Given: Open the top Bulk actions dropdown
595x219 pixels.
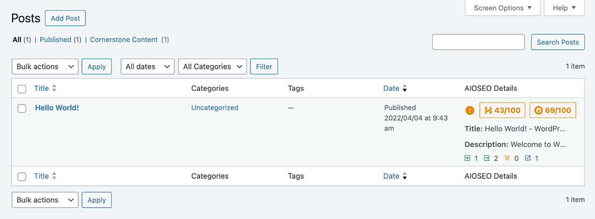Looking at the screenshot, I should pyautogui.click(x=45, y=67).
